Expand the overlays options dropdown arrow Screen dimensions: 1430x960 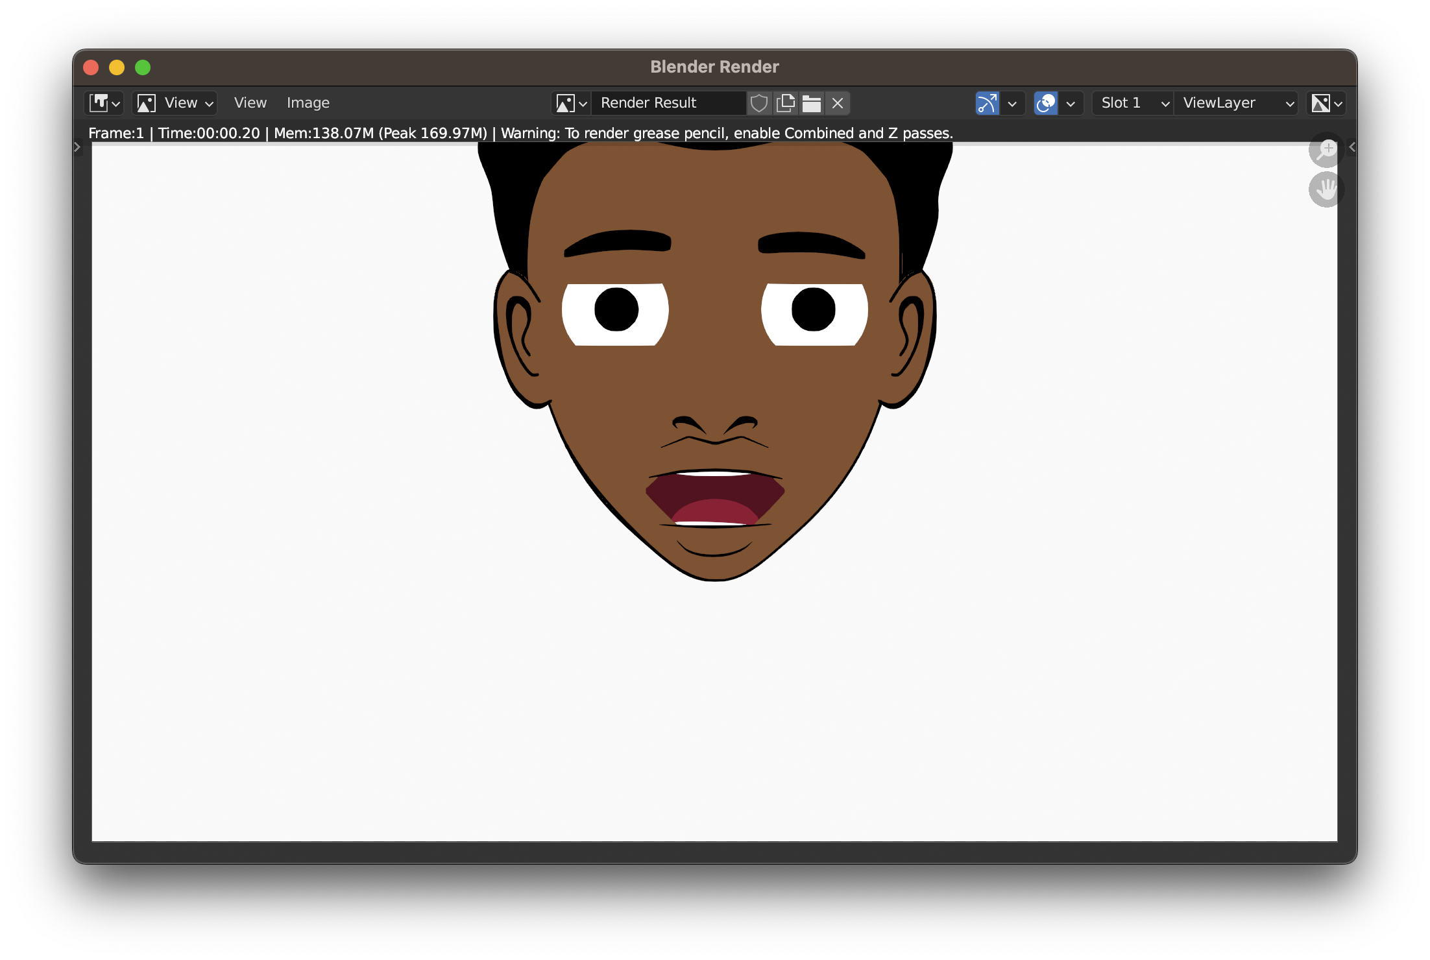[1071, 103]
